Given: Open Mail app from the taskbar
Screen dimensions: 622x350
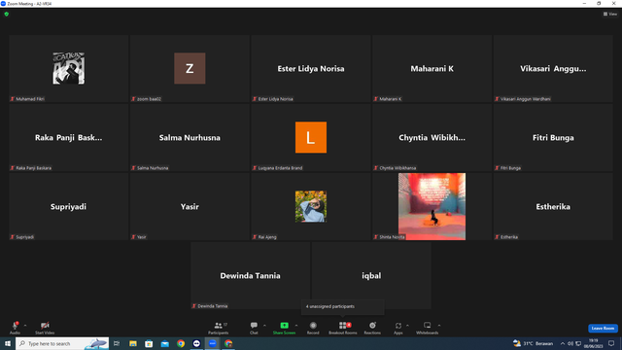Looking at the screenshot, I should 164,343.
